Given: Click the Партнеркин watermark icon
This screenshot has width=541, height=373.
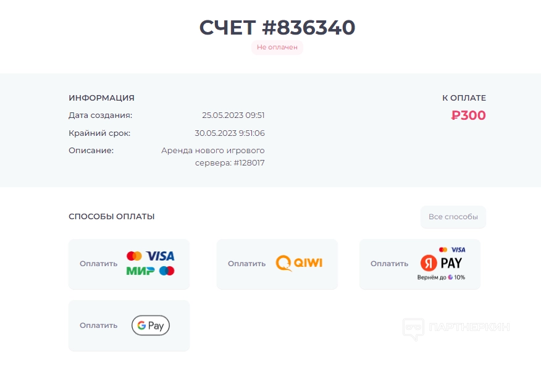Looking at the screenshot, I should pos(413,329).
